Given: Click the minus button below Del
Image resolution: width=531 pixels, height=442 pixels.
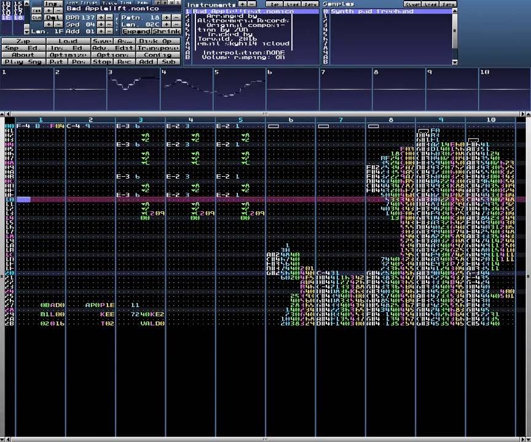Looking at the screenshot, I should tap(58, 25).
